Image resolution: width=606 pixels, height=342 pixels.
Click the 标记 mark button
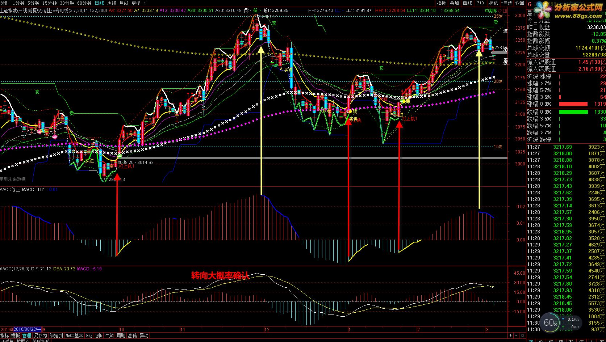493,3
